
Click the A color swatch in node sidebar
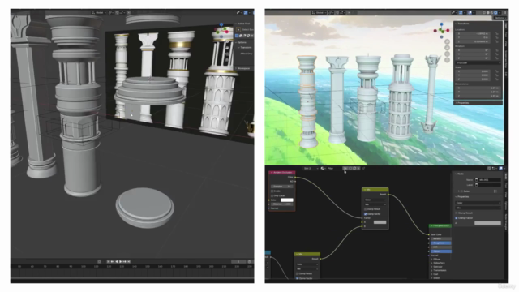click(x=487, y=223)
